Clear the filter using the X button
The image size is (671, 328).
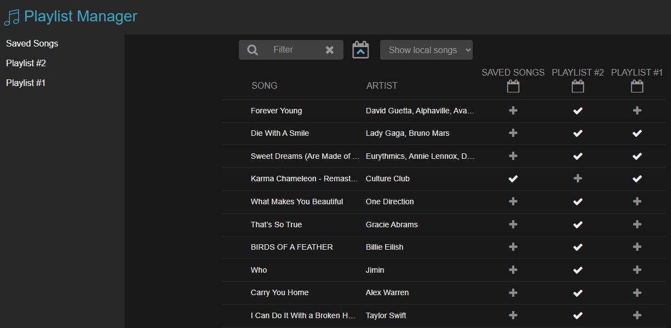click(330, 49)
